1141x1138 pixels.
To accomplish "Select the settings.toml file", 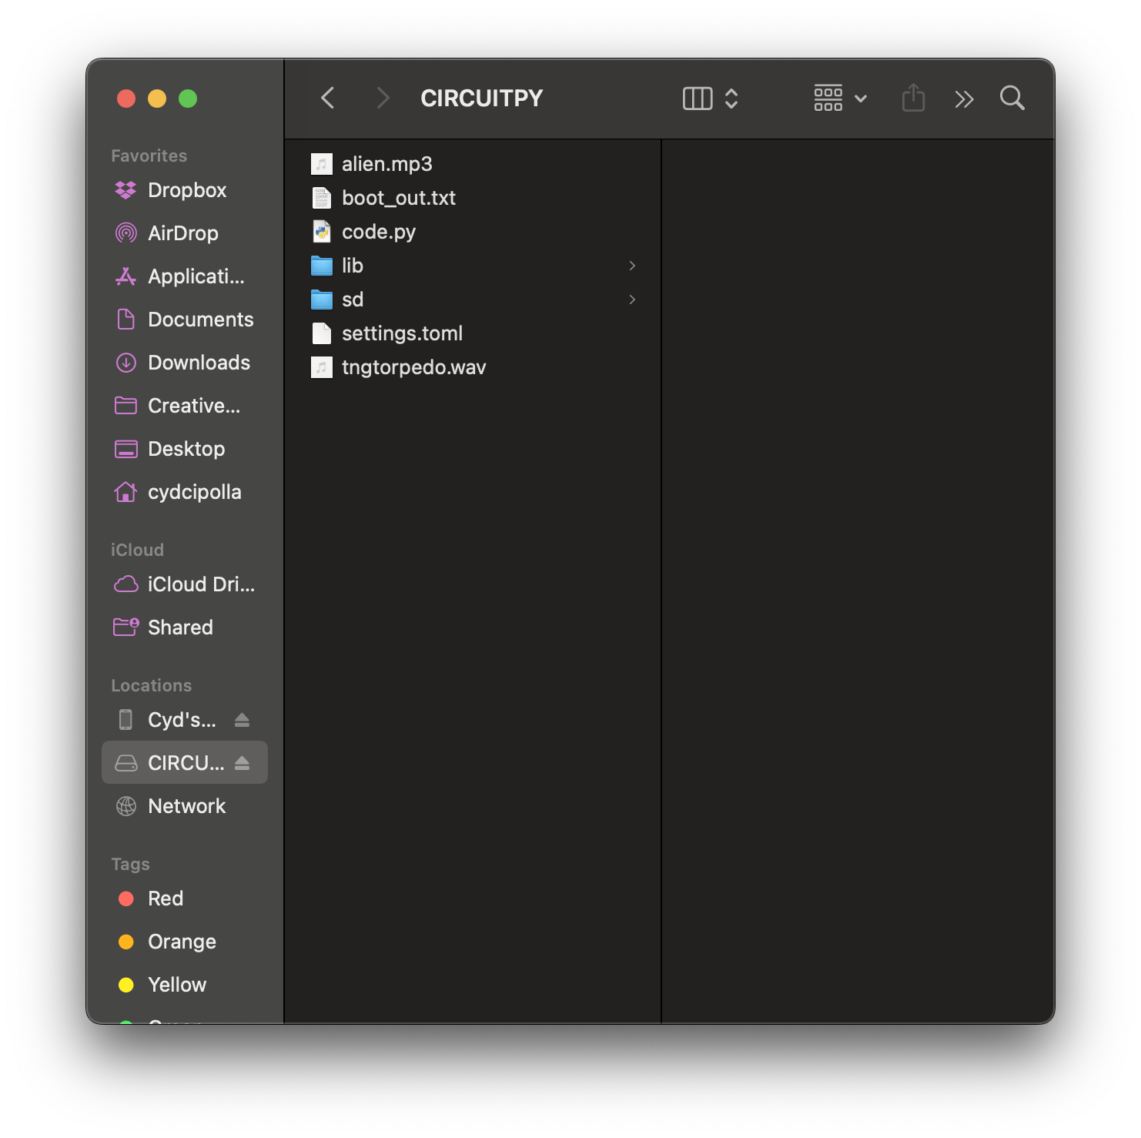I will [402, 333].
